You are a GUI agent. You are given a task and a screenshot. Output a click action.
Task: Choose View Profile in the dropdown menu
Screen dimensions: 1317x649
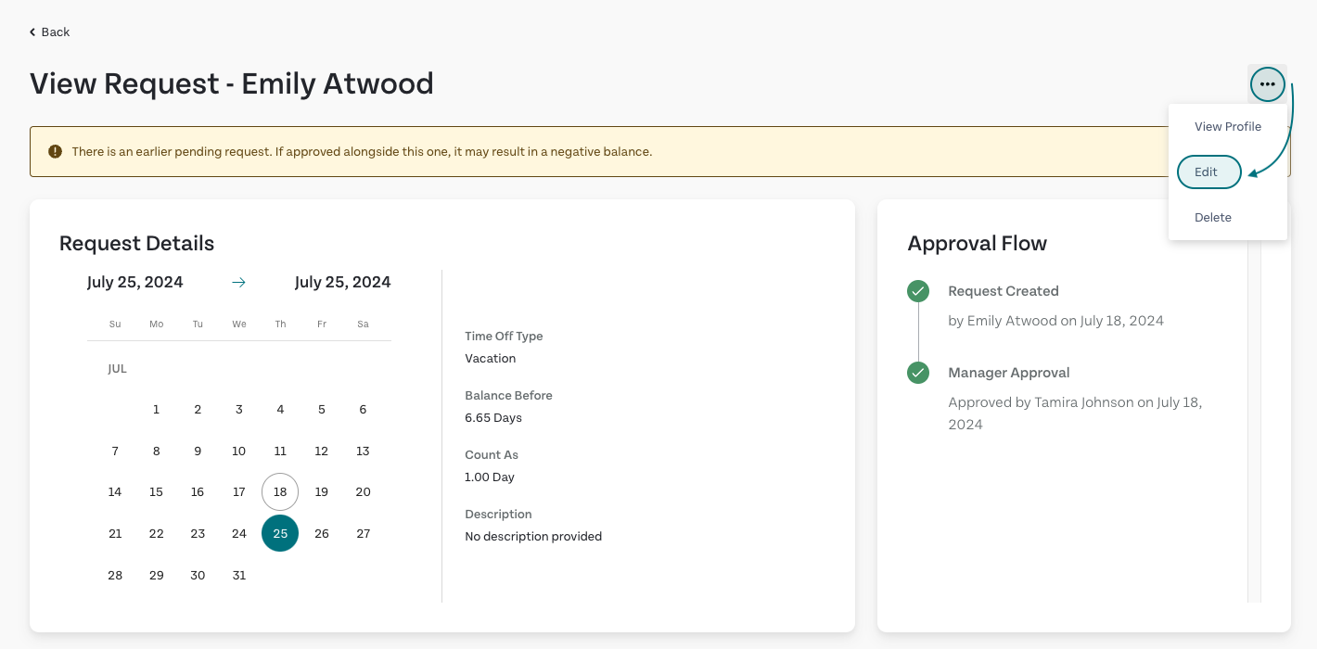[1227, 127]
